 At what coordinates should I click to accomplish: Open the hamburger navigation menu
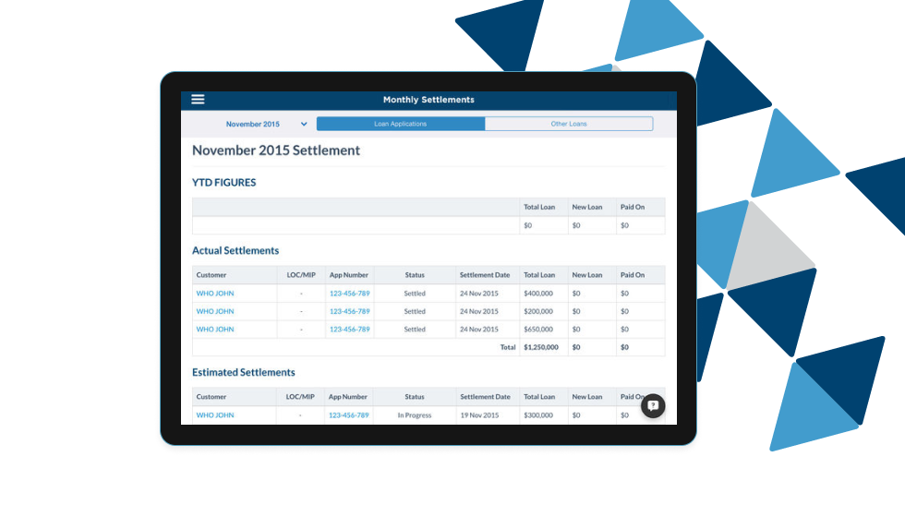(x=198, y=100)
